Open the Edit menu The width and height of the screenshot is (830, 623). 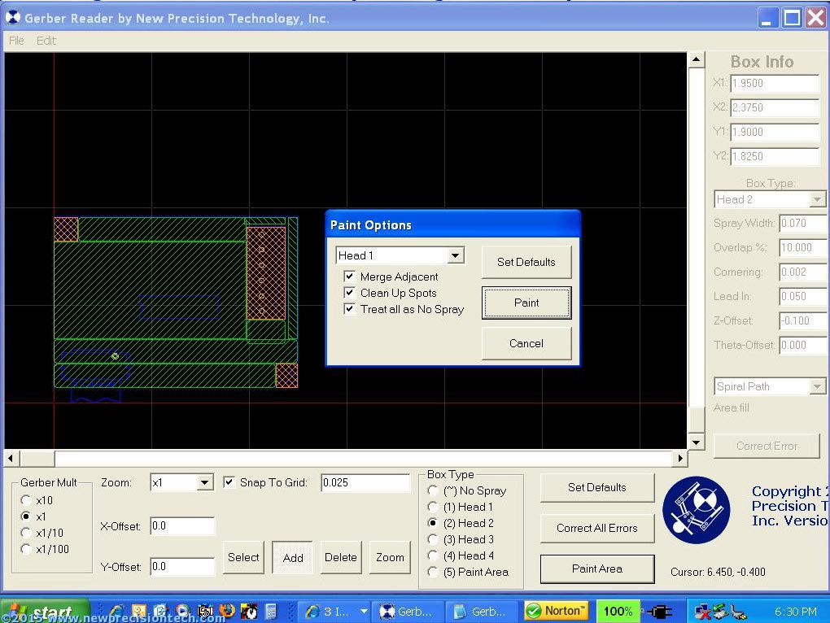pyautogui.click(x=46, y=40)
